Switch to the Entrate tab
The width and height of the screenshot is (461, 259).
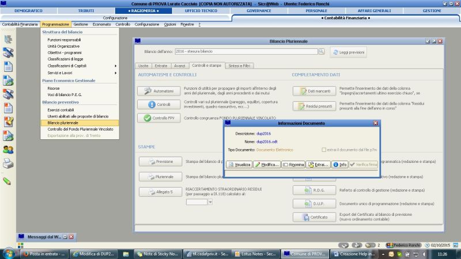tap(161, 66)
